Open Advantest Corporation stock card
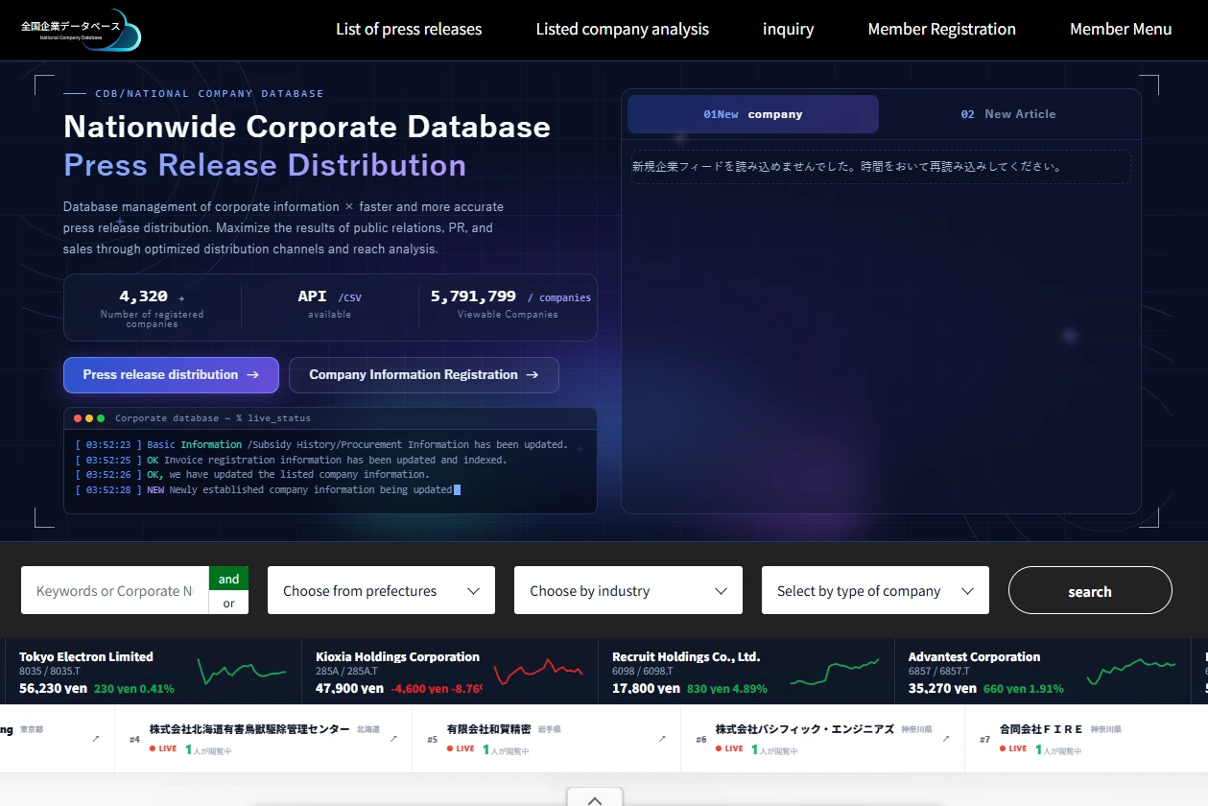 pyautogui.click(x=1043, y=672)
